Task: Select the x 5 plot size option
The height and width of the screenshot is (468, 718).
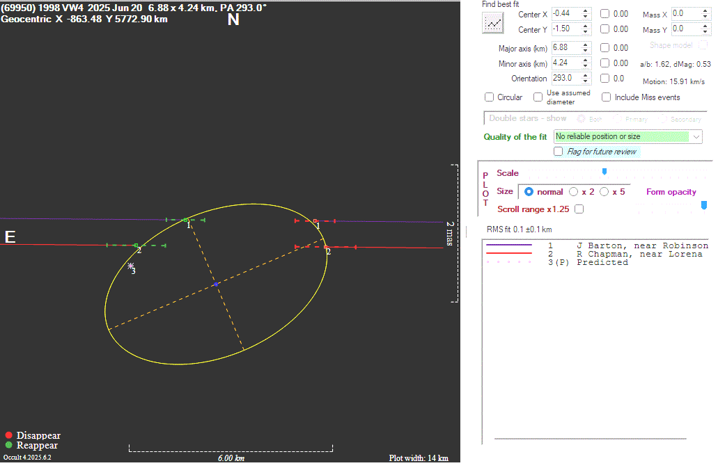Action: click(604, 191)
